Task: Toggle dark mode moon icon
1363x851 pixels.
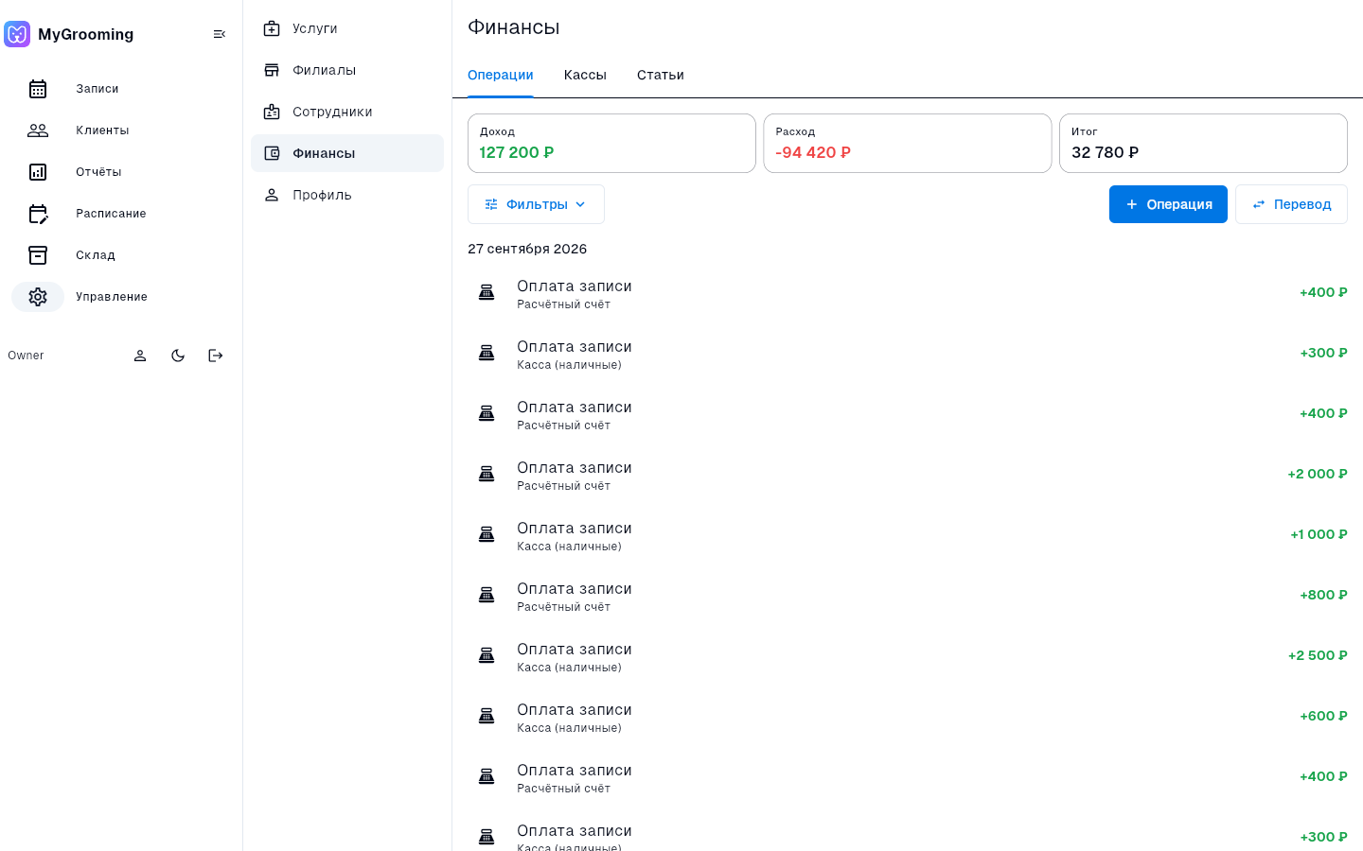Action: pyautogui.click(x=178, y=356)
